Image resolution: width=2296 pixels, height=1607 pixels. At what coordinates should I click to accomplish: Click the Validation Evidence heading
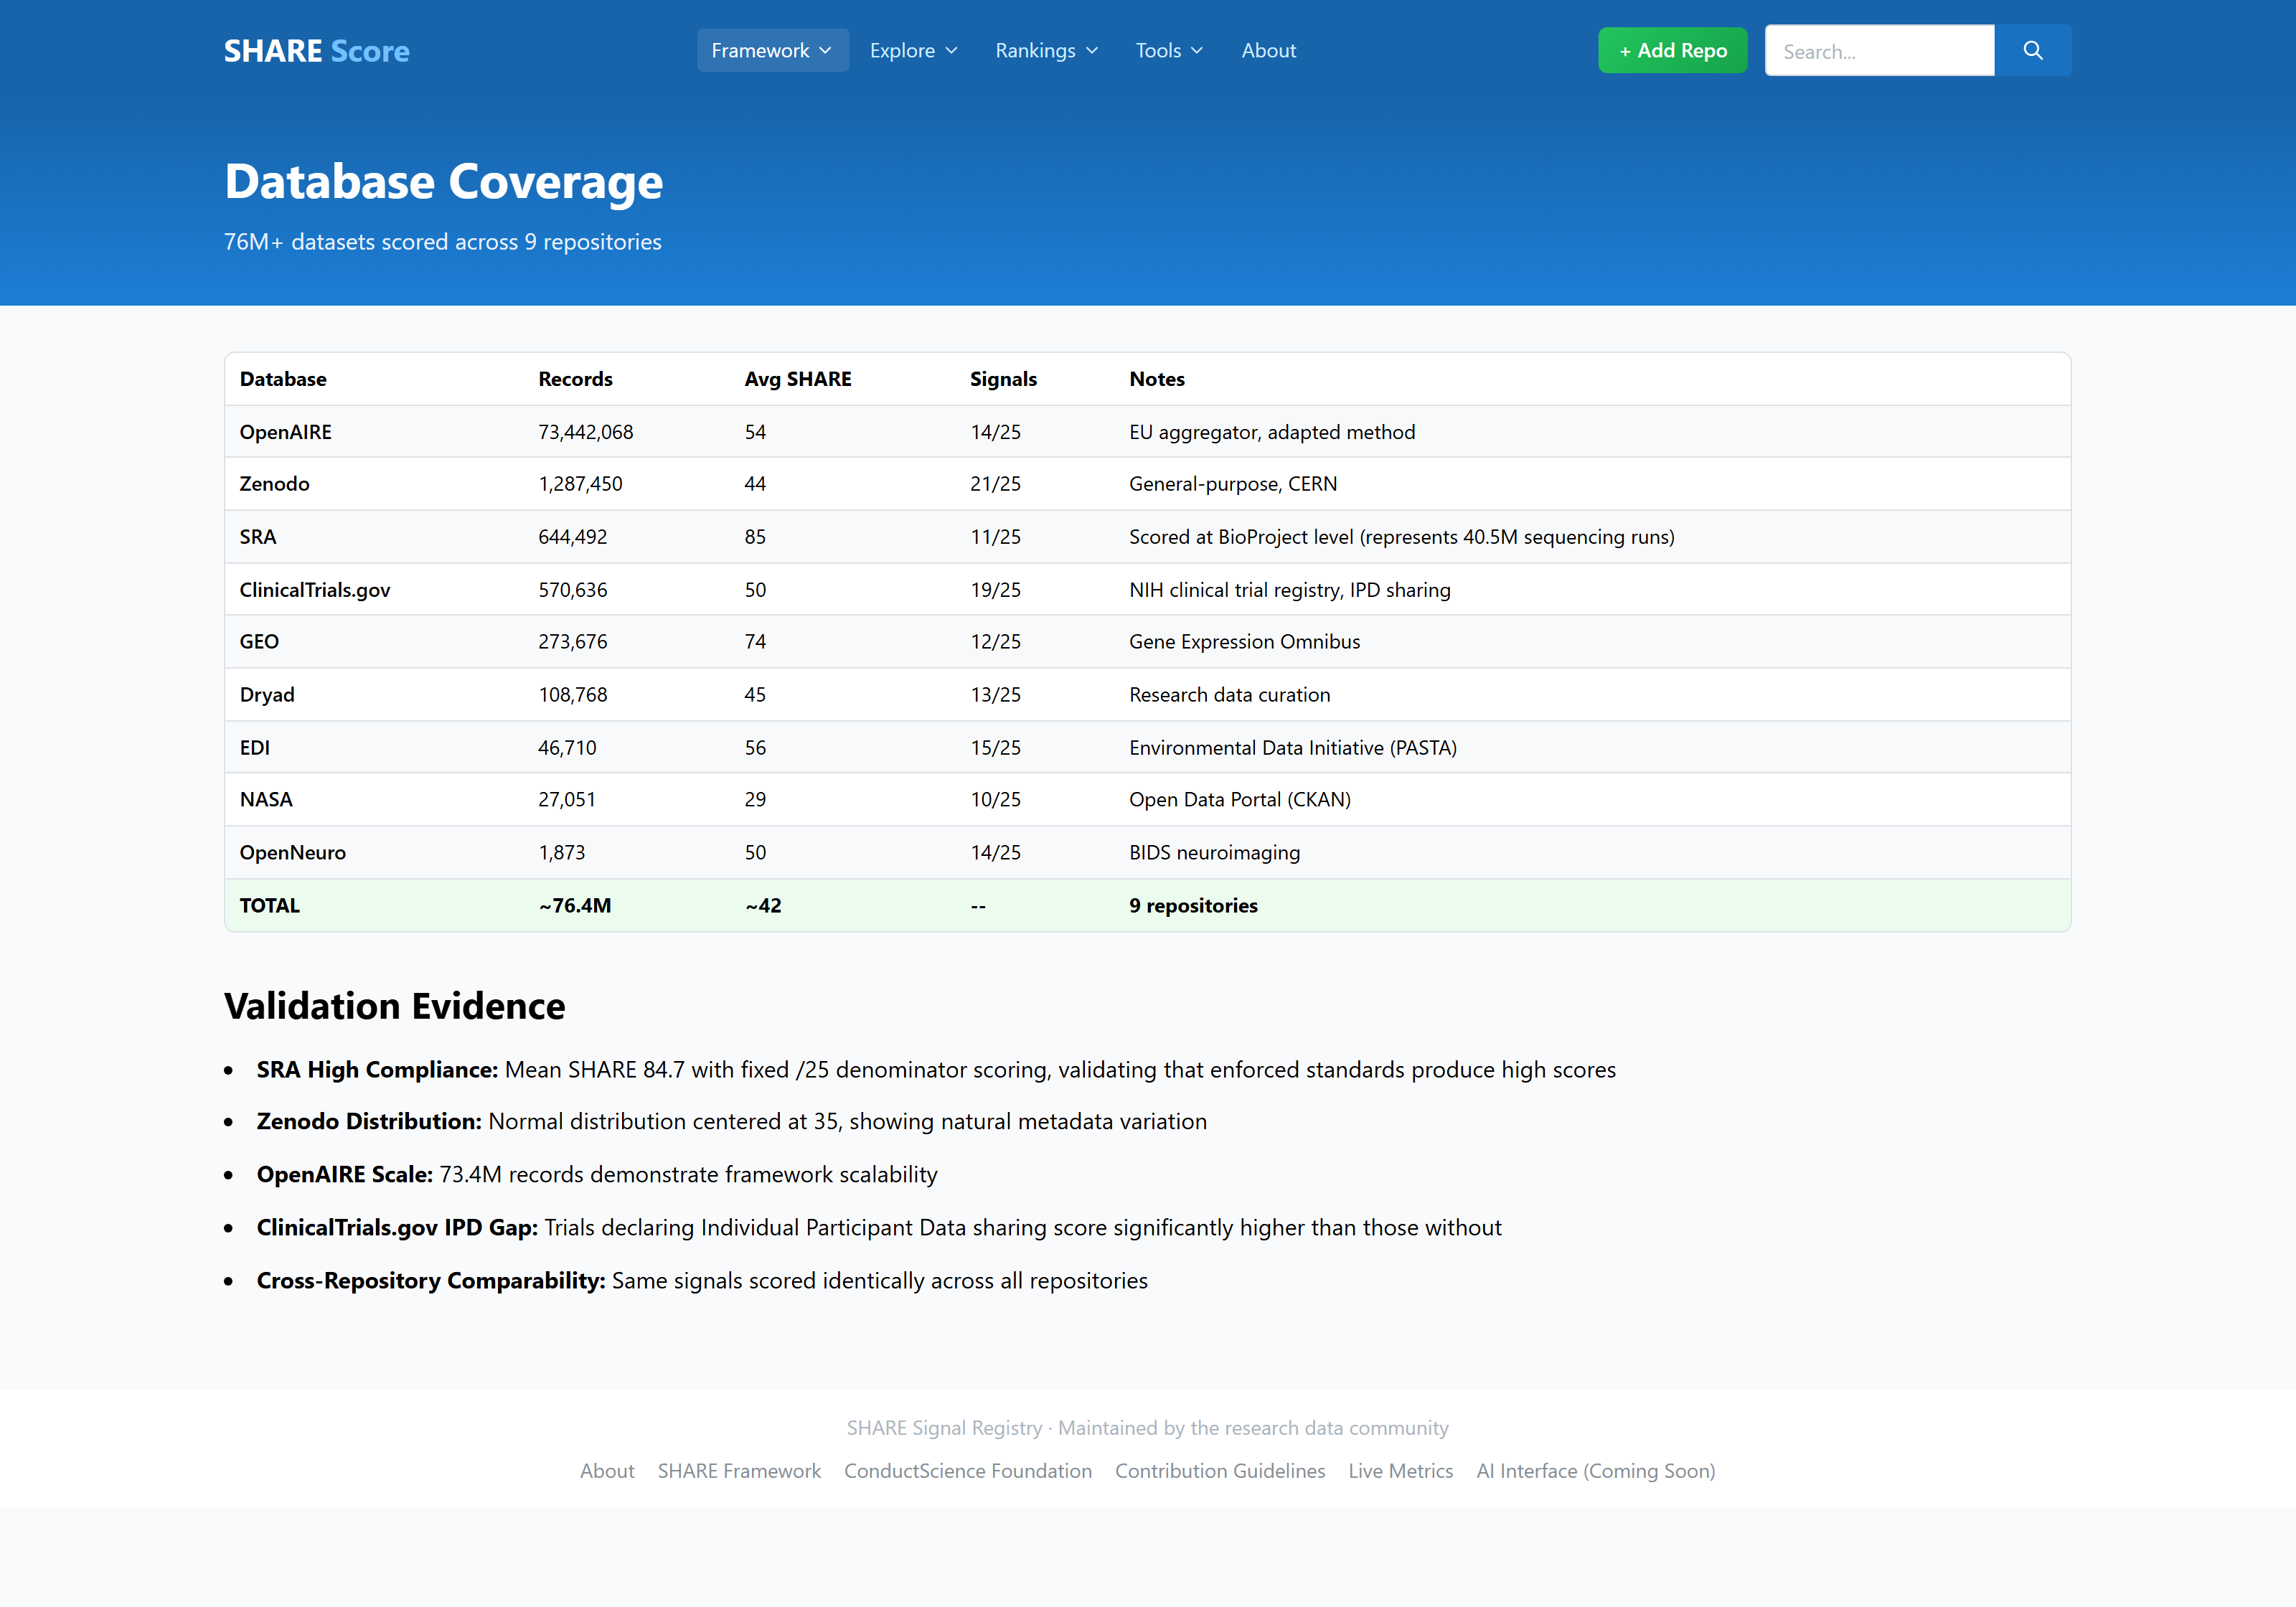point(395,1006)
